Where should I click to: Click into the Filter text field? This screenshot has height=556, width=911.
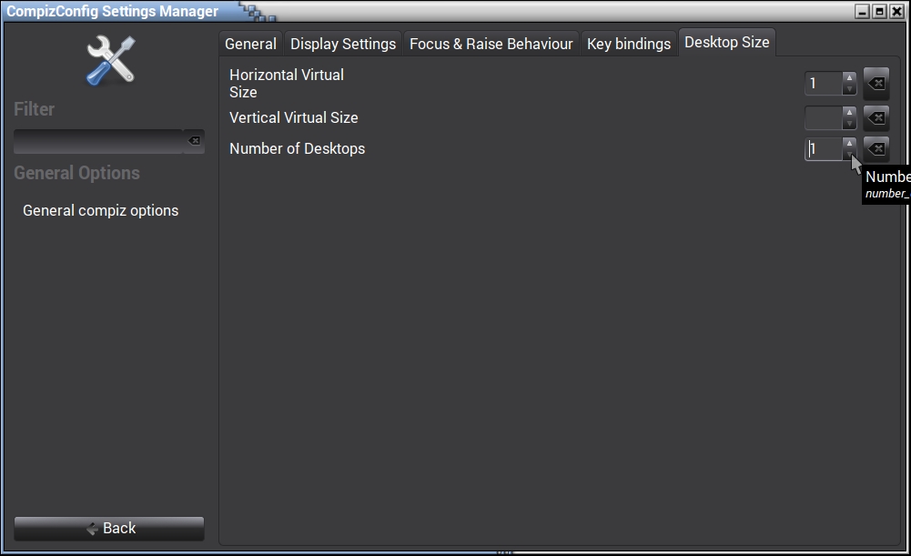[x=98, y=141]
